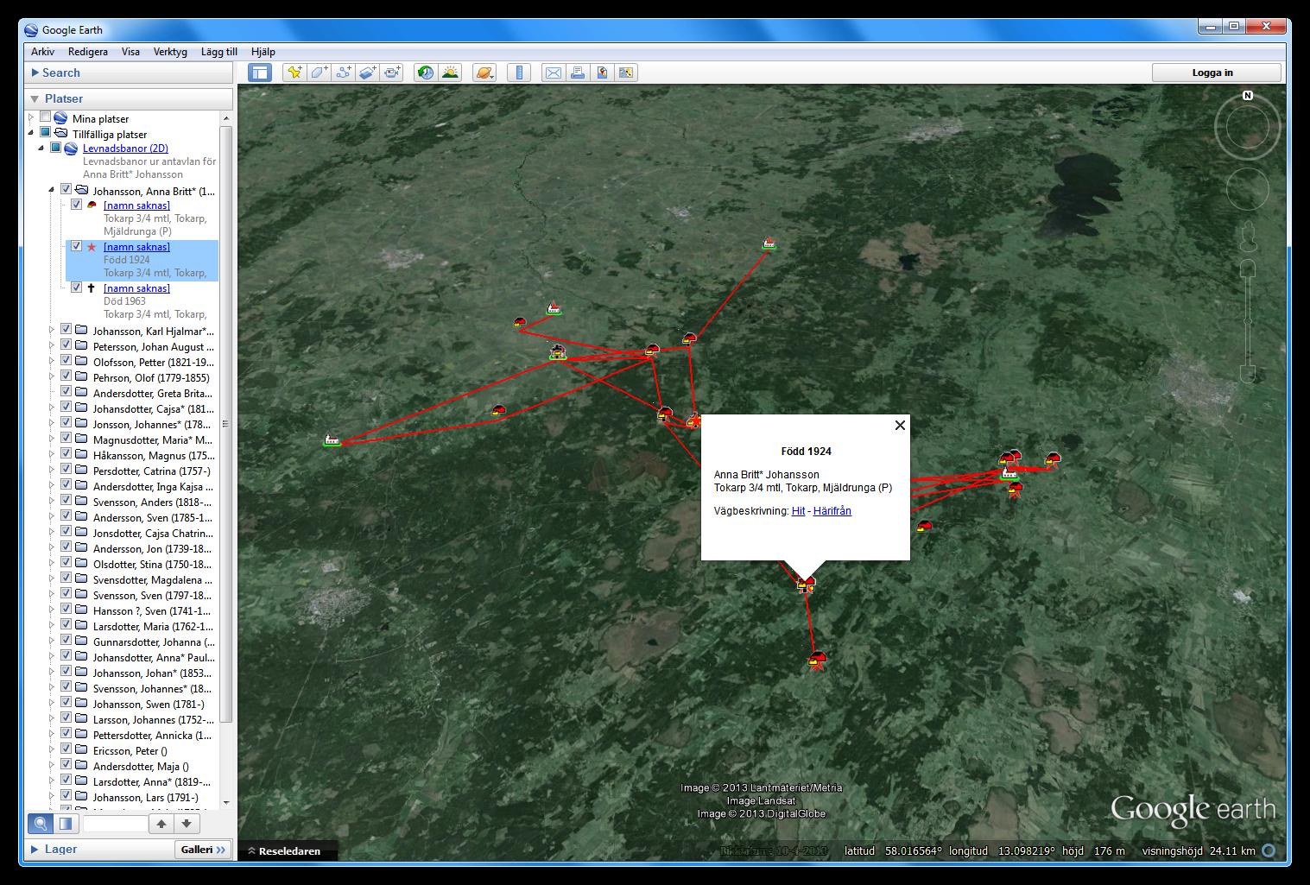Click the status bar streaming indicator icon
Screen dimensions: 1310x885
(1269, 850)
